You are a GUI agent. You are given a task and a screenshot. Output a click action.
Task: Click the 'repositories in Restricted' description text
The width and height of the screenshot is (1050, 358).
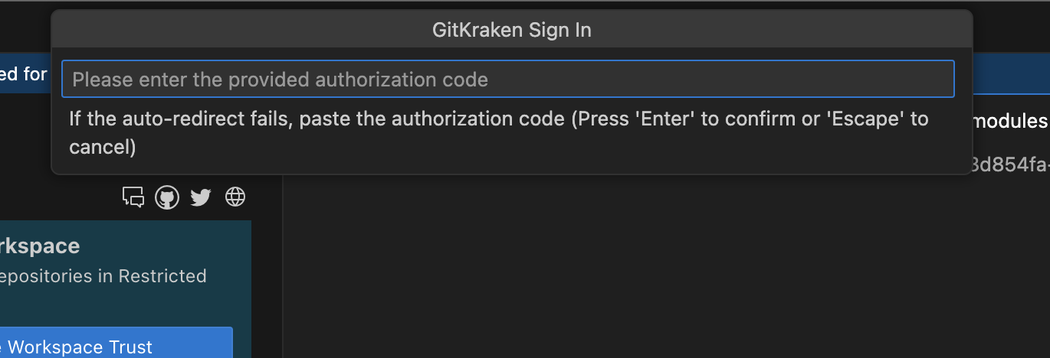tap(103, 276)
